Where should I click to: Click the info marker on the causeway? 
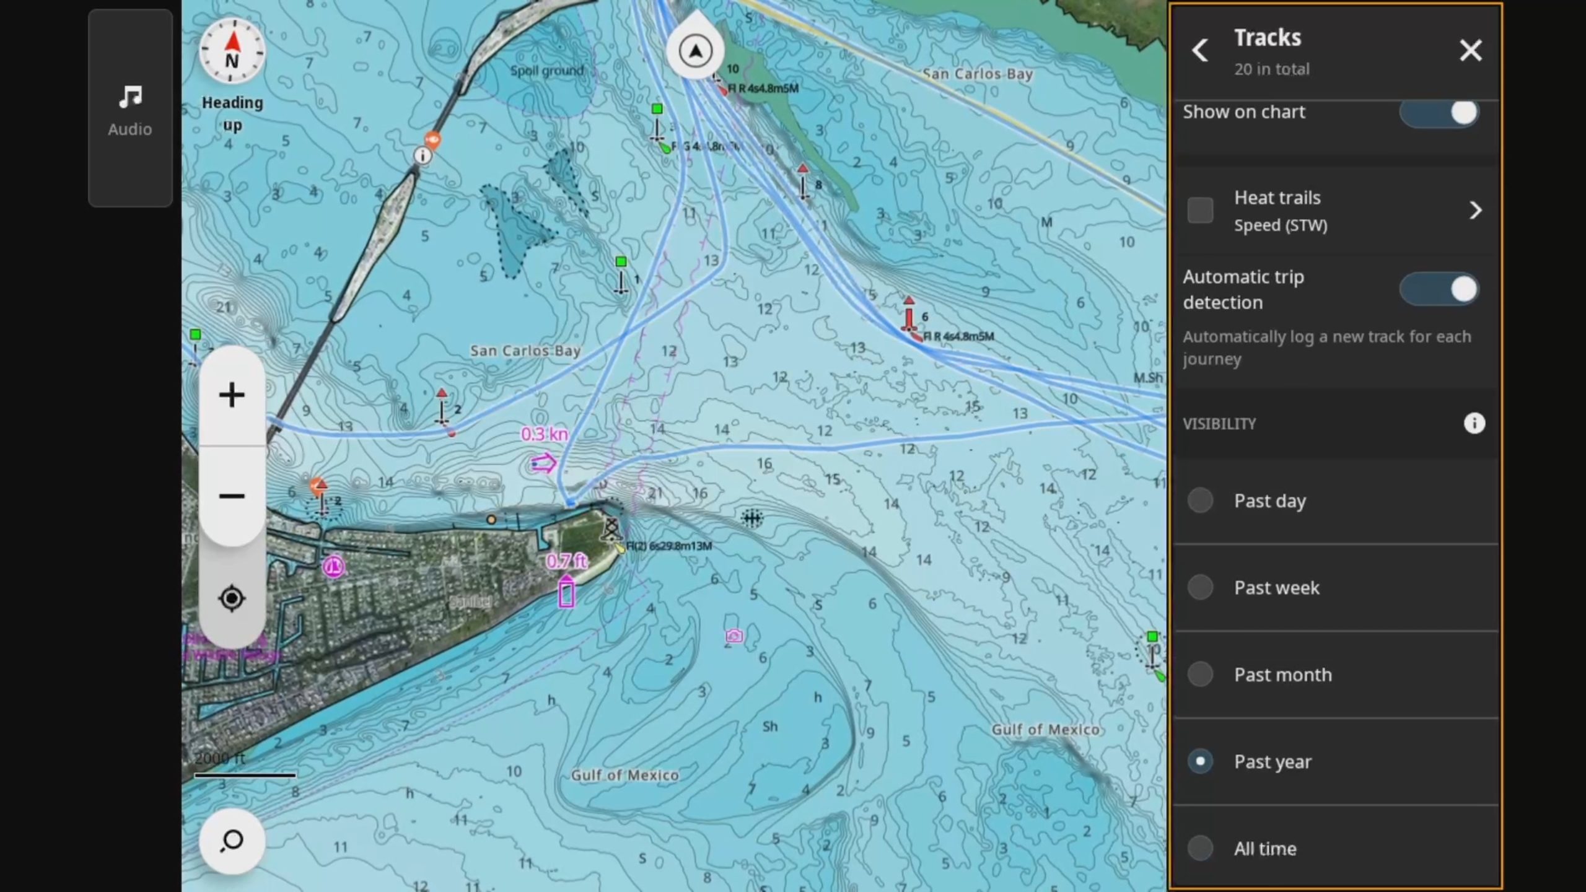[423, 155]
